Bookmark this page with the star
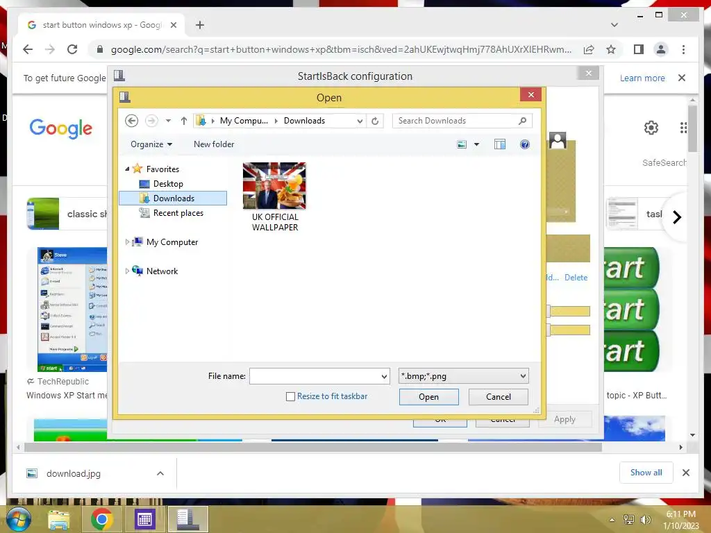The height and width of the screenshot is (533, 711). (611, 49)
